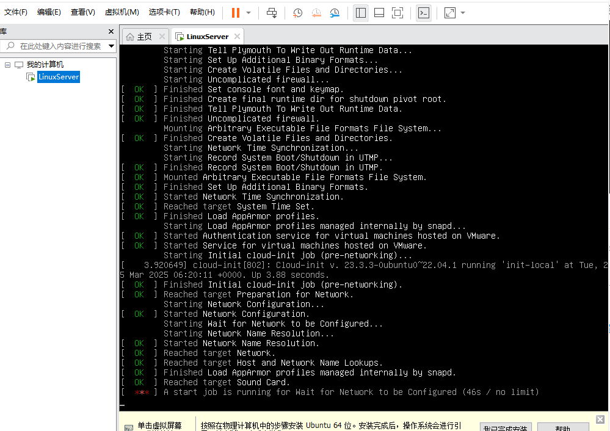Open the 选项卡(T) menu

pos(164,12)
